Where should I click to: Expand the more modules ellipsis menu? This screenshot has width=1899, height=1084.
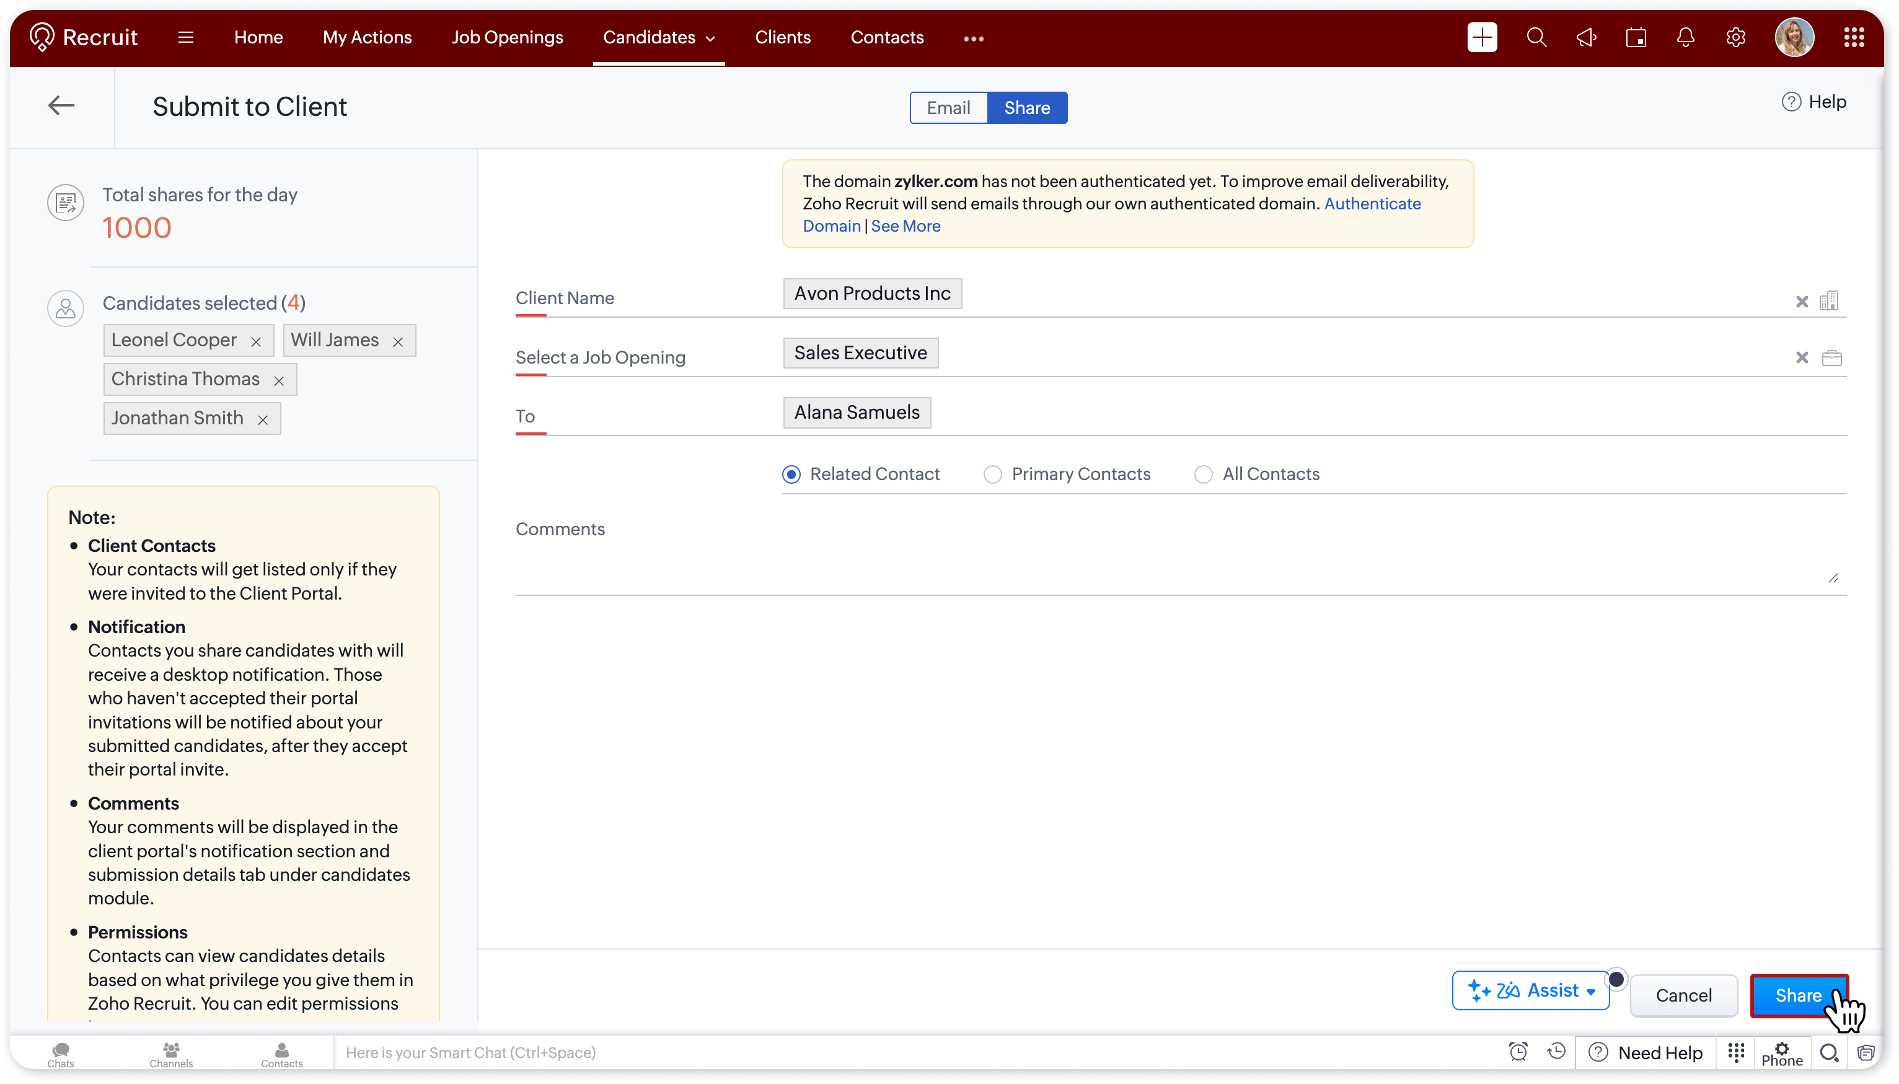973,38
